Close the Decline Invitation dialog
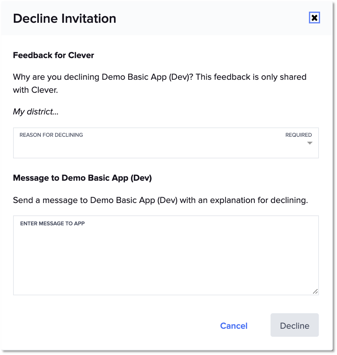Image resolution: width=337 pixels, height=355 pixels. tap(314, 18)
